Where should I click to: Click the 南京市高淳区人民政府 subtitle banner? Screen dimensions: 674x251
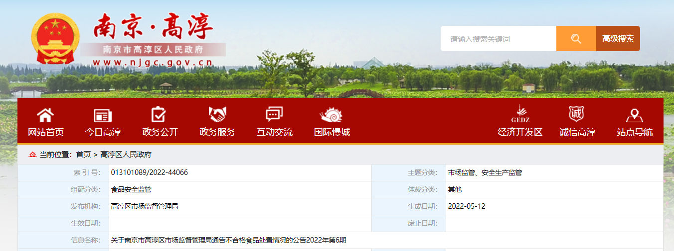click(x=153, y=50)
